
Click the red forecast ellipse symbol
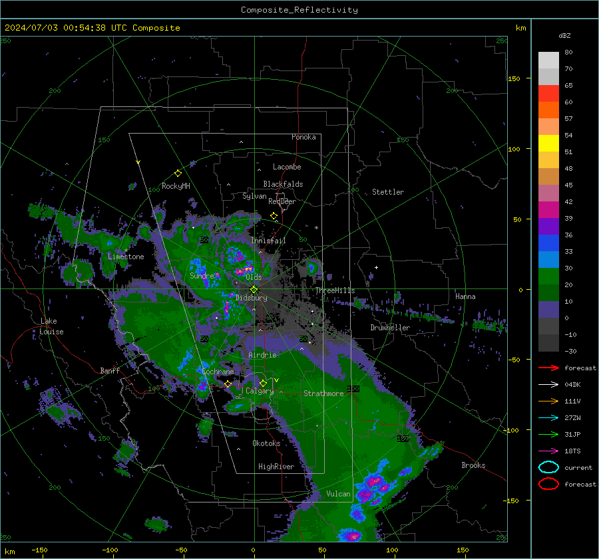pos(548,484)
